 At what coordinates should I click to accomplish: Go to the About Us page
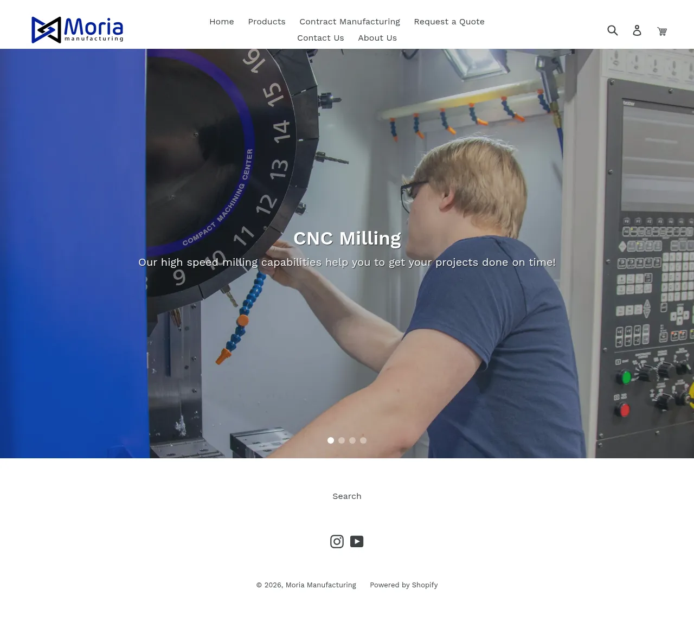tap(377, 38)
